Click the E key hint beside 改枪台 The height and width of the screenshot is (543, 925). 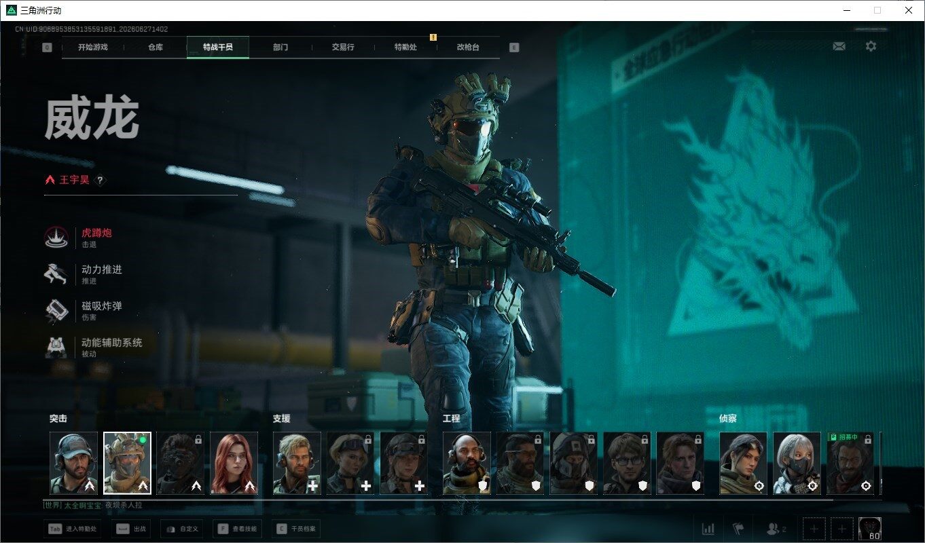point(514,48)
